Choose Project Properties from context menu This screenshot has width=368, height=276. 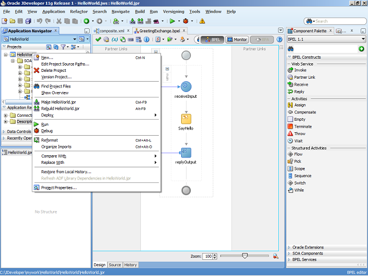[x=59, y=187]
